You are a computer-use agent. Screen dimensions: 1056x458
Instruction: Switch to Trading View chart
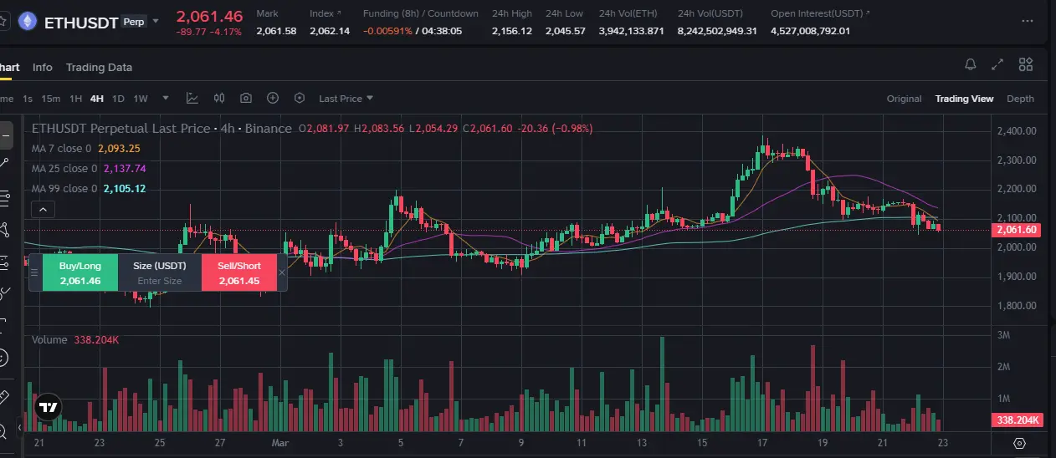click(964, 99)
